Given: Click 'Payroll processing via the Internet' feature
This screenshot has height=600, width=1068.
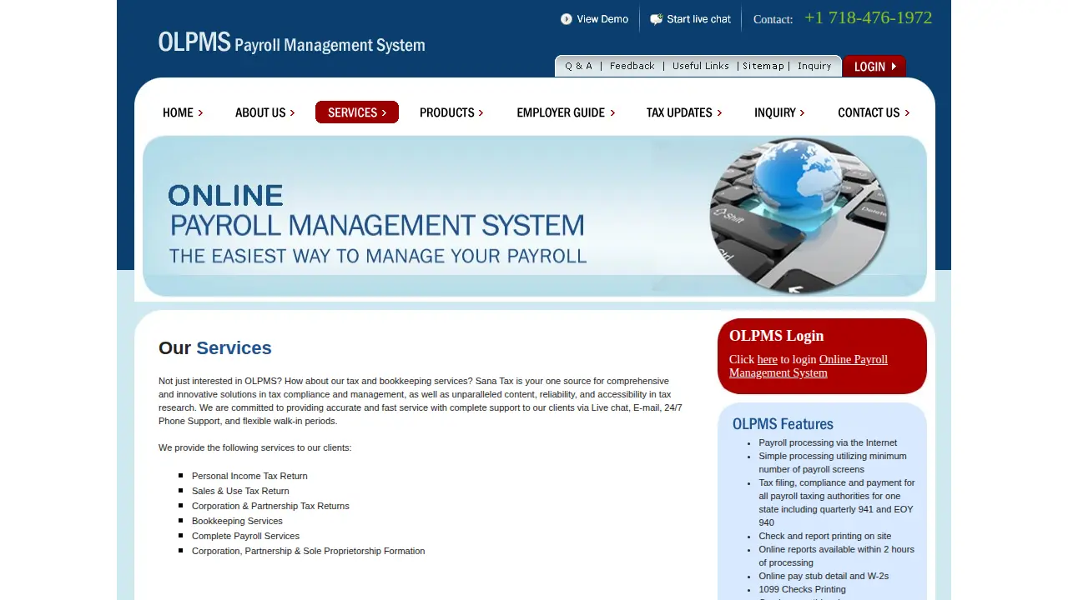Looking at the screenshot, I should tap(828, 442).
